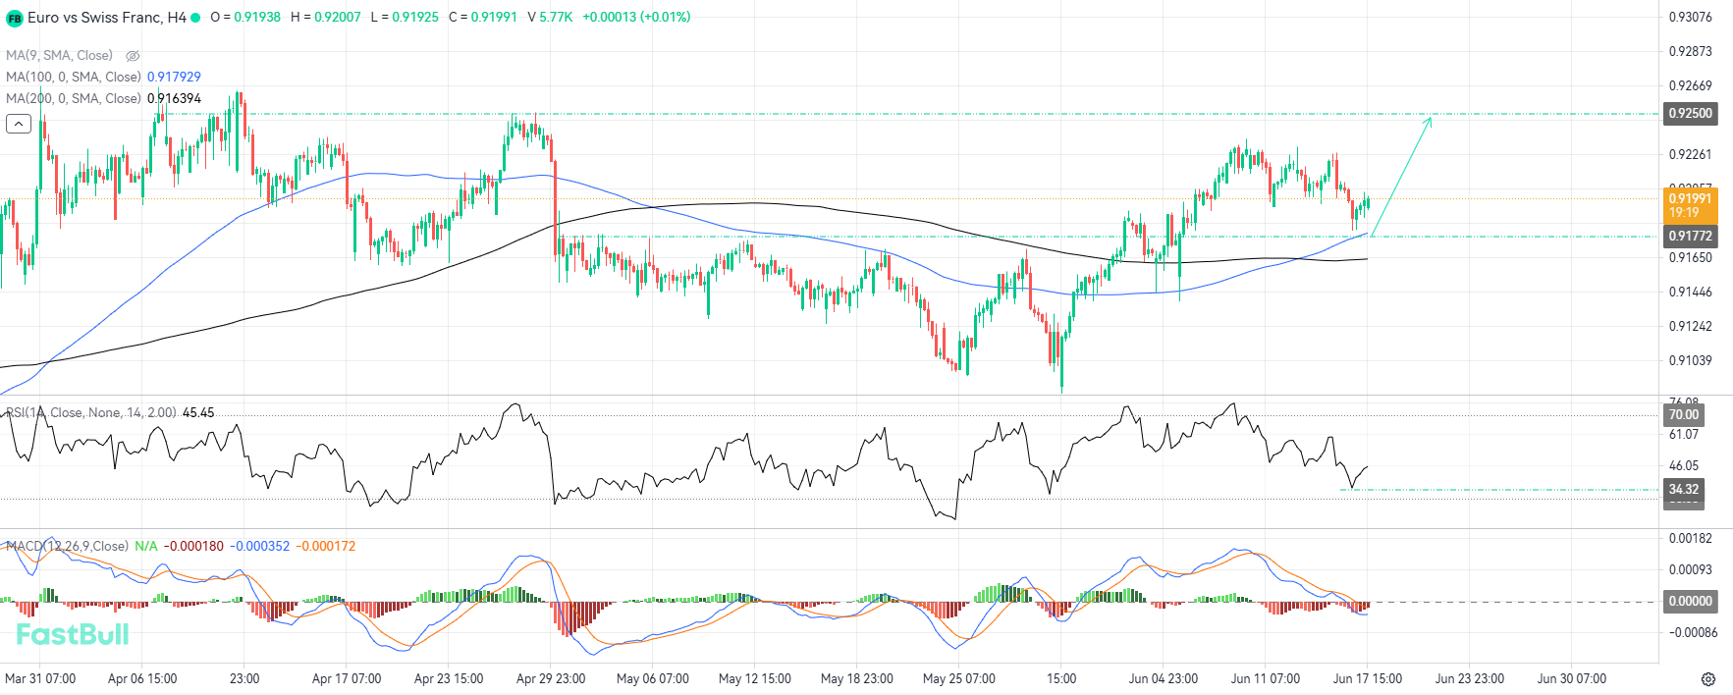The height and width of the screenshot is (695, 1733).
Task: Click the open price value 0.91938
Action: [x=257, y=18]
